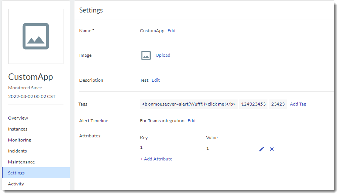Click the 23423 tag

click(x=278, y=104)
